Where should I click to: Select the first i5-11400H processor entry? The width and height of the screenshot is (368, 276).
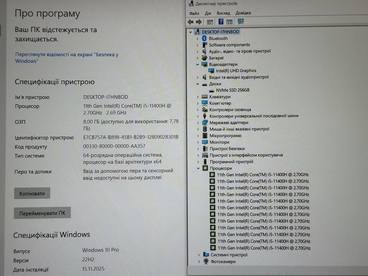click(263, 175)
